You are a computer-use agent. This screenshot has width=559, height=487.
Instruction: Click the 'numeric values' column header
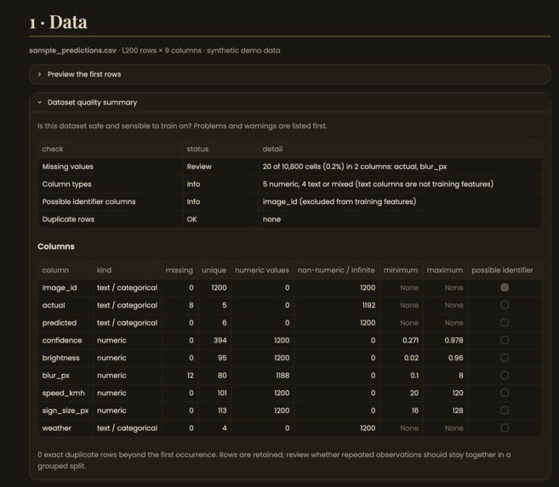tap(262, 270)
